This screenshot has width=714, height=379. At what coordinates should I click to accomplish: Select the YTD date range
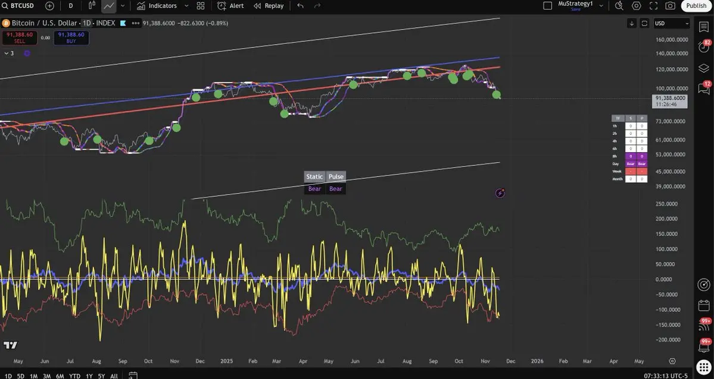tap(74, 376)
